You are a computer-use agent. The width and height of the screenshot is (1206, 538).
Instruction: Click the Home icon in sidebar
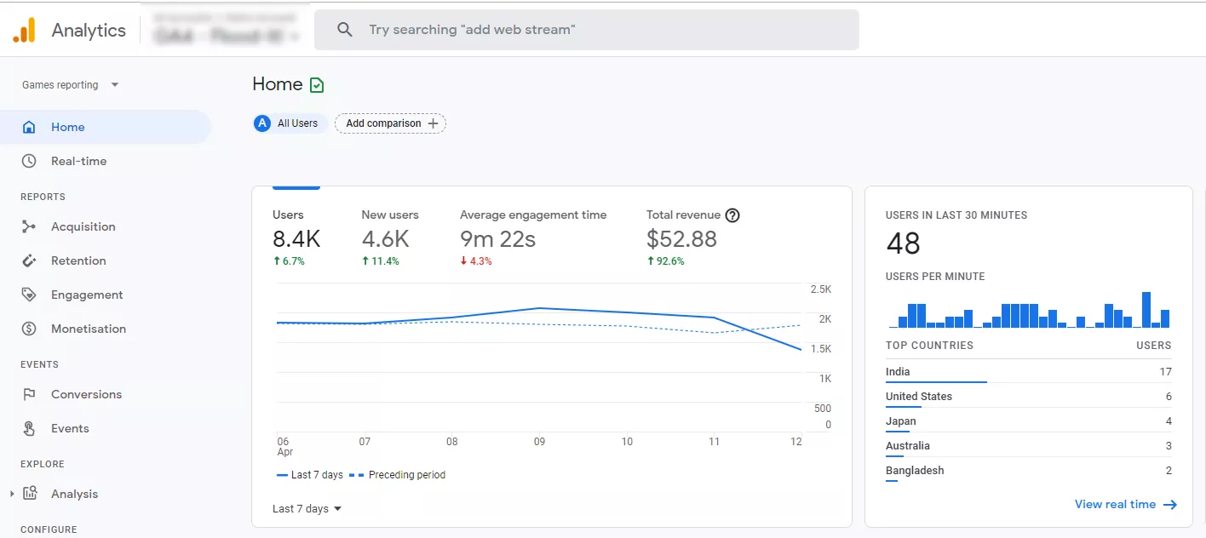(29, 127)
